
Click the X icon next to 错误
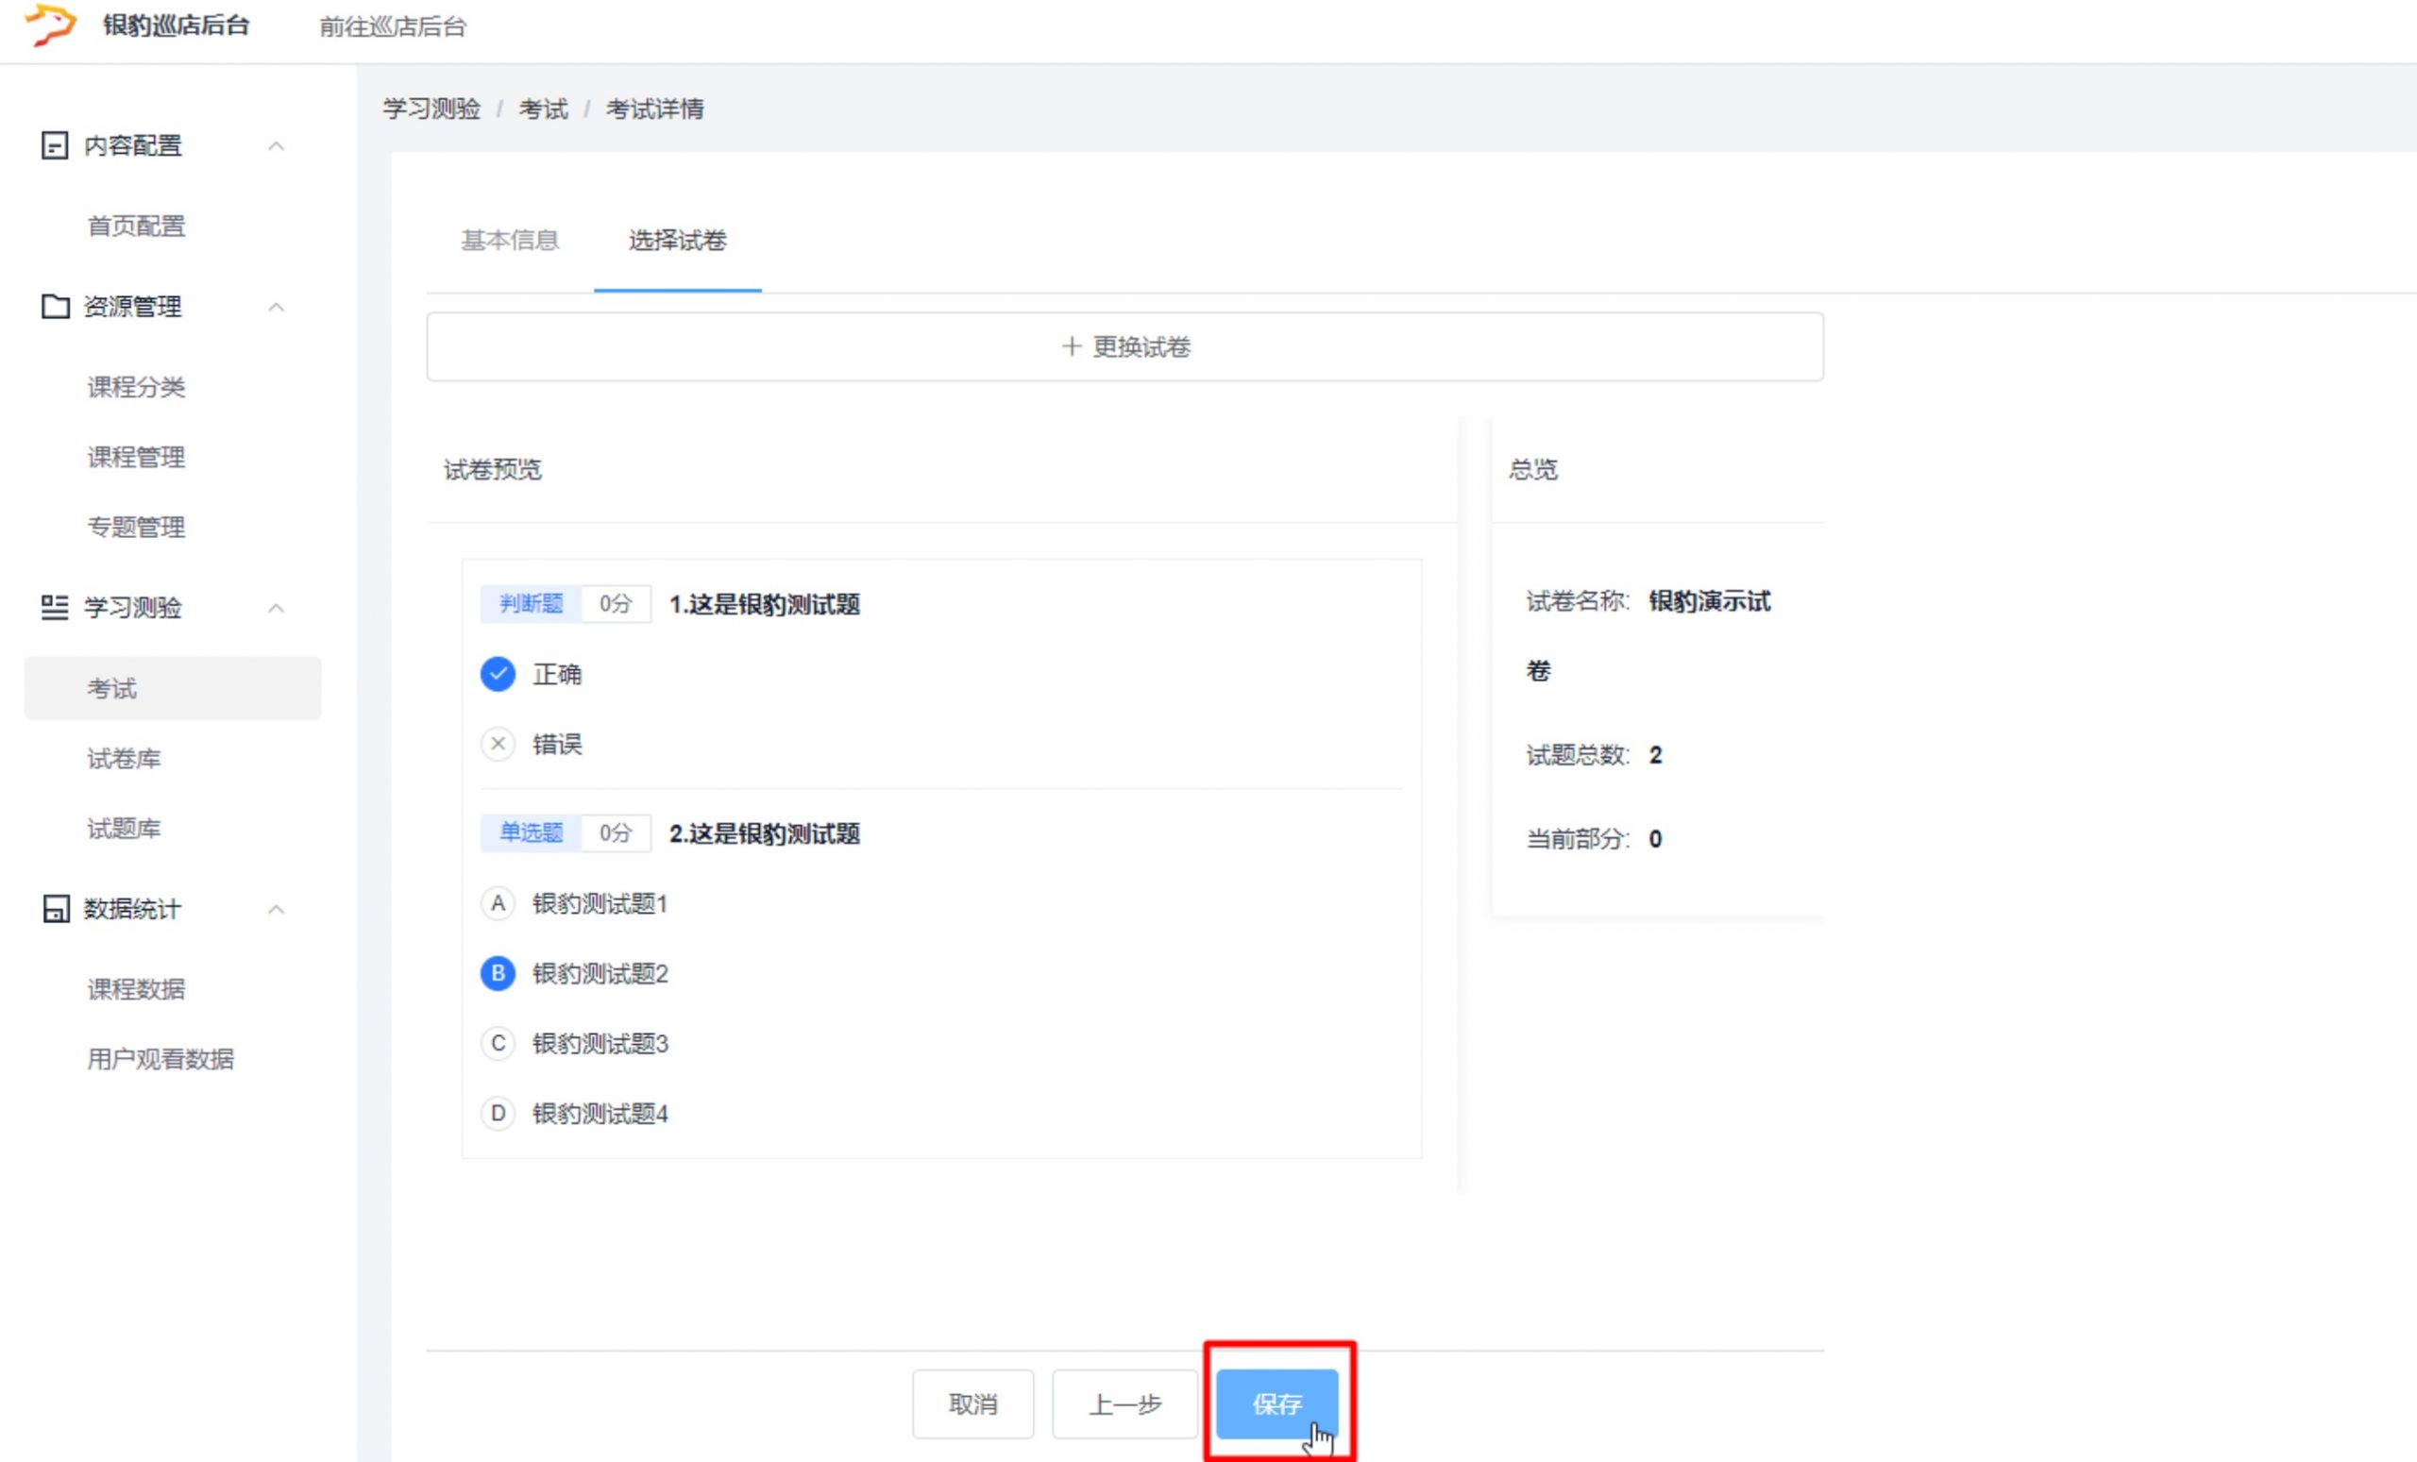[499, 745]
